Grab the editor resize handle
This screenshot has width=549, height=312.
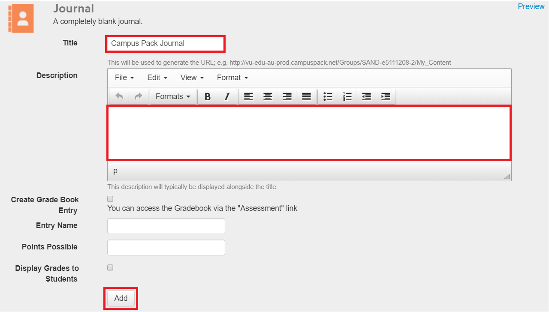pyautogui.click(x=507, y=177)
